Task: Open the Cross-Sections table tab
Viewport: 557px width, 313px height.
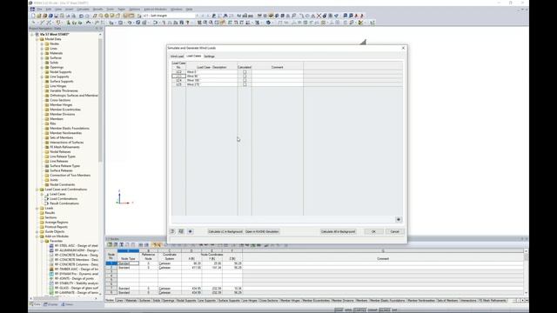Action: point(268,301)
